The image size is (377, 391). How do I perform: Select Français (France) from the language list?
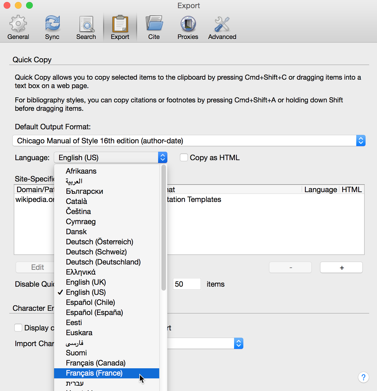94,373
